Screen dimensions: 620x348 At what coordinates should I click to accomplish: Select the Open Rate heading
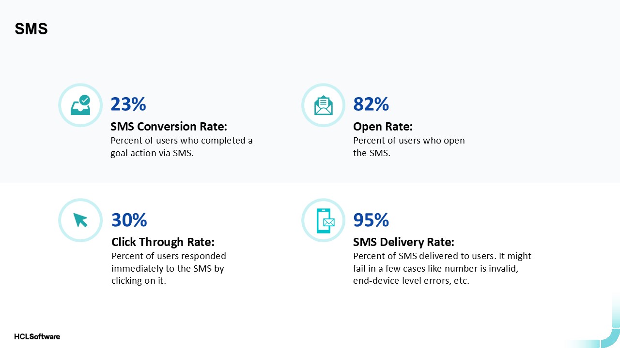(383, 127)
